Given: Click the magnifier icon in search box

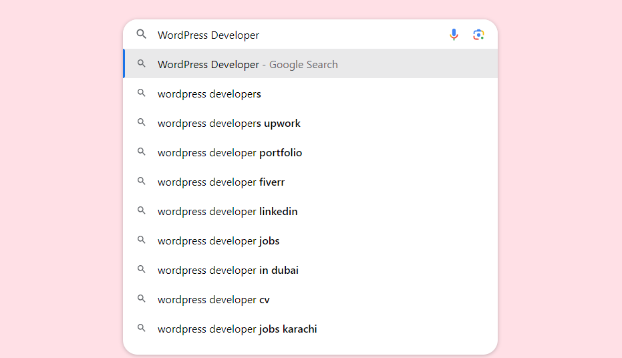Looking at the screenshot, I should (141, 34).
